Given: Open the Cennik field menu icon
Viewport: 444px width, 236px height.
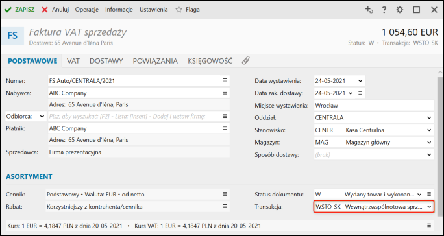Looking at the screenshot, I should pyautogui.click(x=225, y=194).
